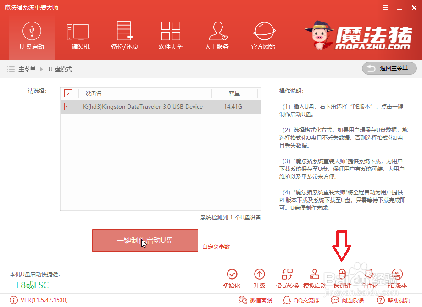Viewport: 422px width, 307px height.
Task: Open the hamburger menu at top right
Action: (x=384, y=7)
